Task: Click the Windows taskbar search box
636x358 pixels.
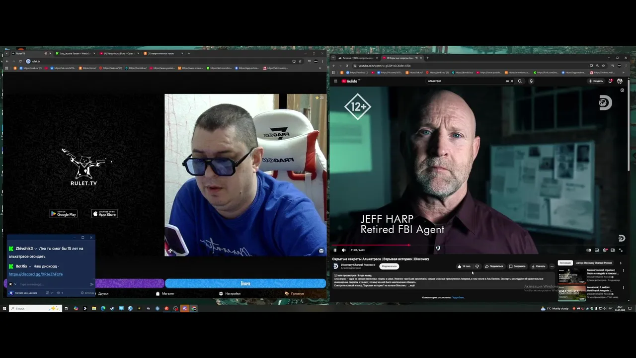Action: (x=35, y=308)
